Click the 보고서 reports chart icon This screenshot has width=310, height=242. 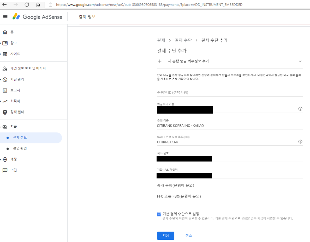coord(5,90)
